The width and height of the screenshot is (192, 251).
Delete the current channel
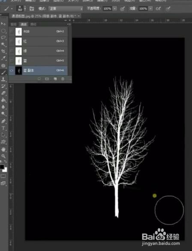coord(63,79)
